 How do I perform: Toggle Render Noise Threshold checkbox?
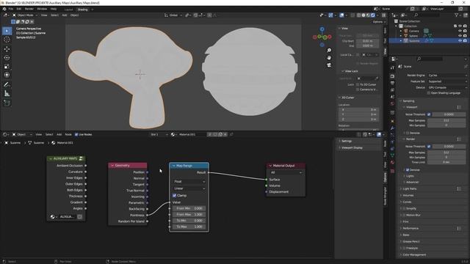coord(429,147)
